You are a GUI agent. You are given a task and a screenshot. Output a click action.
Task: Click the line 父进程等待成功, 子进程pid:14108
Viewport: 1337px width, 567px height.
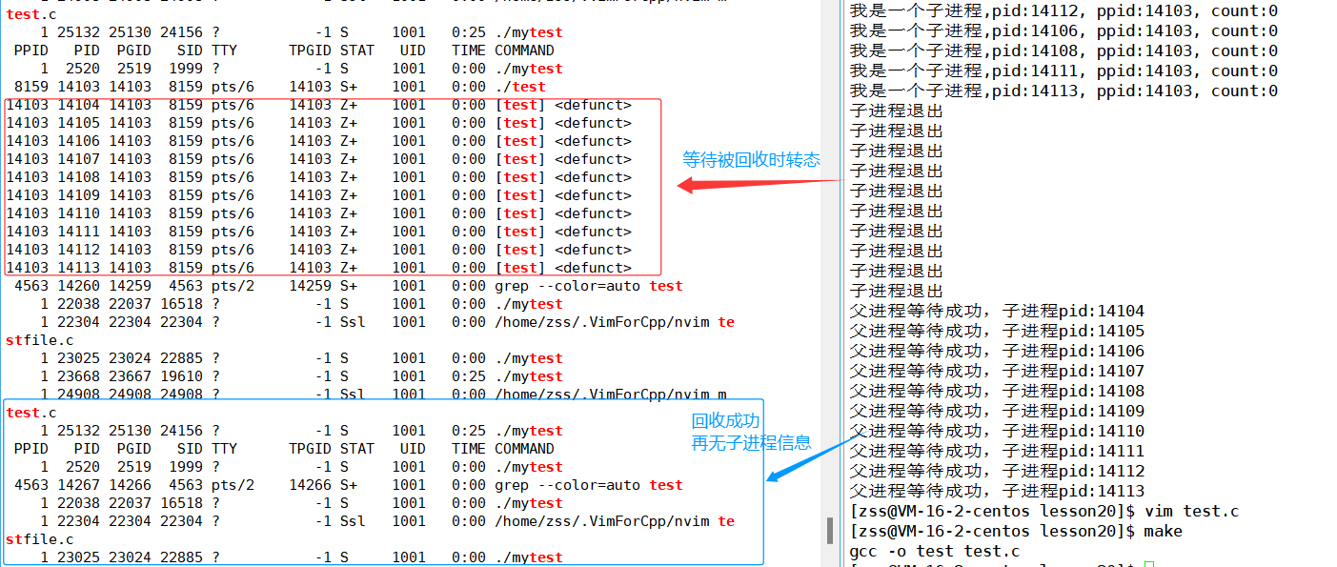tap(997, 391)
